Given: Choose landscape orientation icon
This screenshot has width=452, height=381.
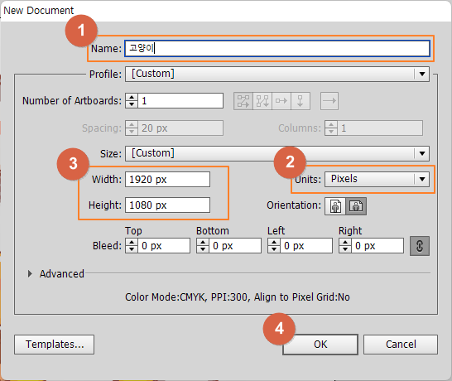Looking at the screenshot, I should (356, 206).
